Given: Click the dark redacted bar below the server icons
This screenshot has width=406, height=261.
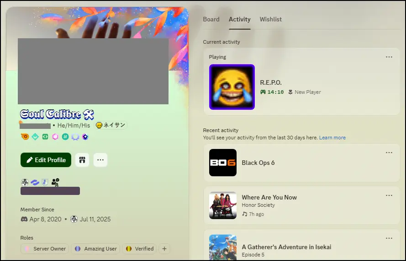Looking at the screenshot, I should 50,191.
